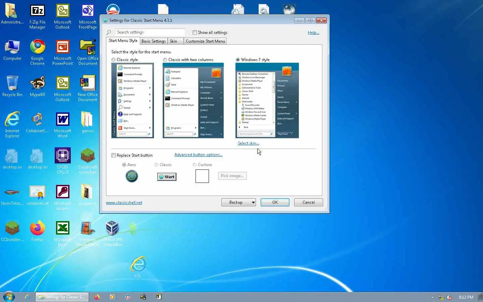Open 7-Zip File Manager desktop icon
This screenshot has width=483, height=302.
(x=37, y=17)
